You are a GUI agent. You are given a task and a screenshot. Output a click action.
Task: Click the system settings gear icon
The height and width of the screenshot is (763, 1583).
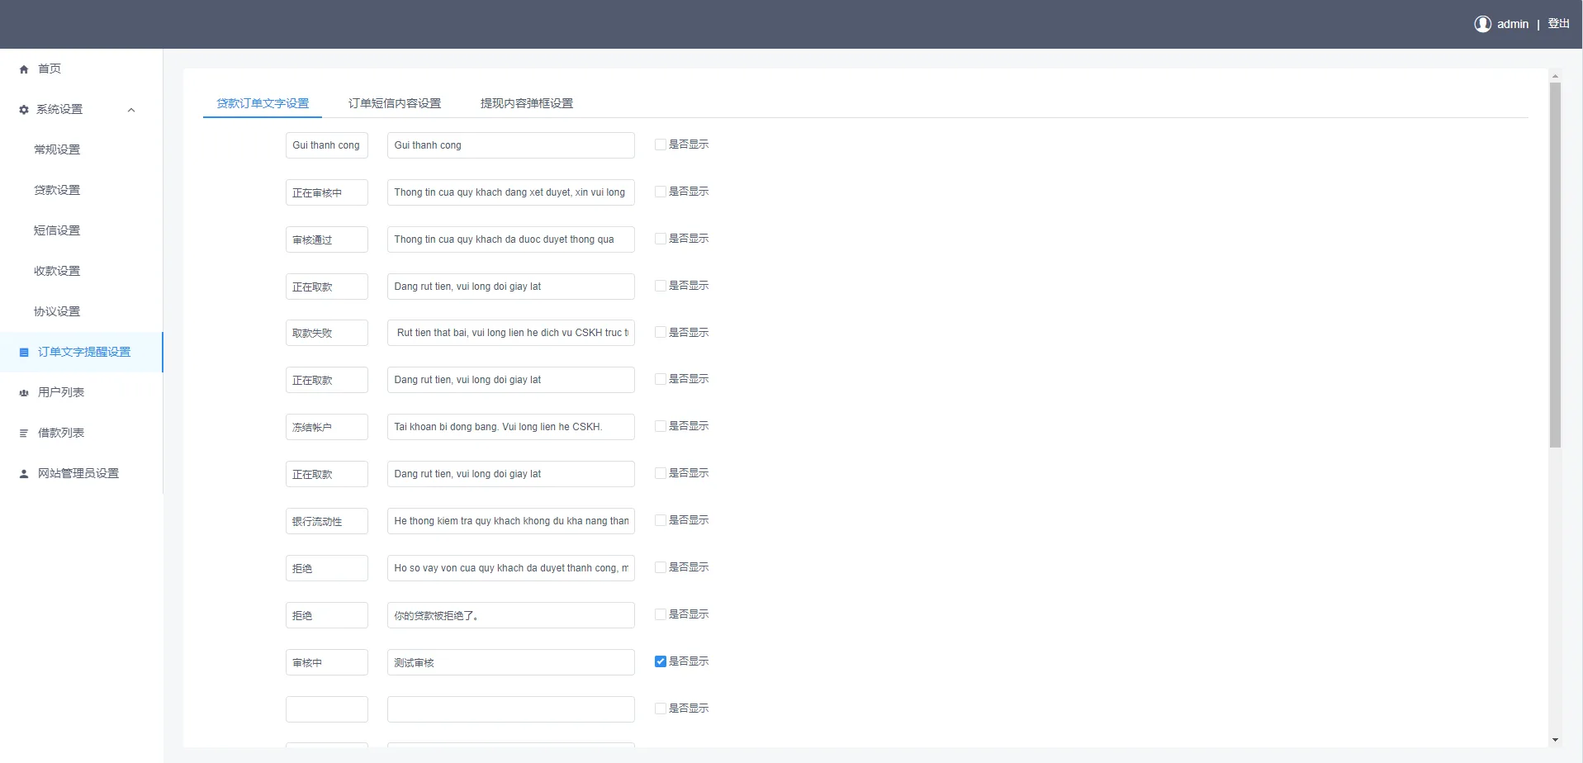24,110
